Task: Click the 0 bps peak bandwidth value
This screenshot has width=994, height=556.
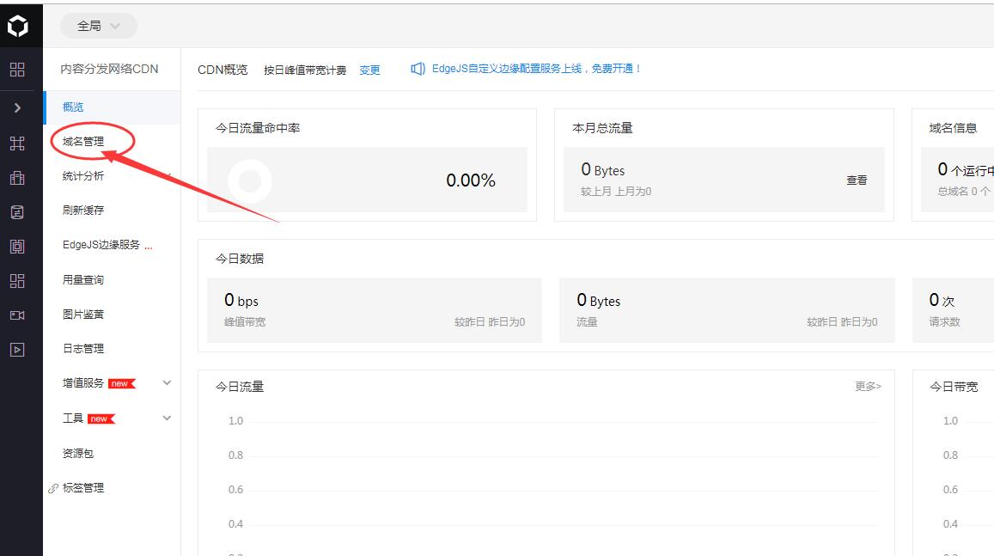Action: point(241,300)
